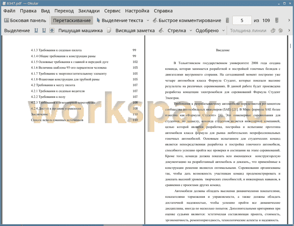Expand the annotation toolbar overflow chevron

[x=289, y=30]
